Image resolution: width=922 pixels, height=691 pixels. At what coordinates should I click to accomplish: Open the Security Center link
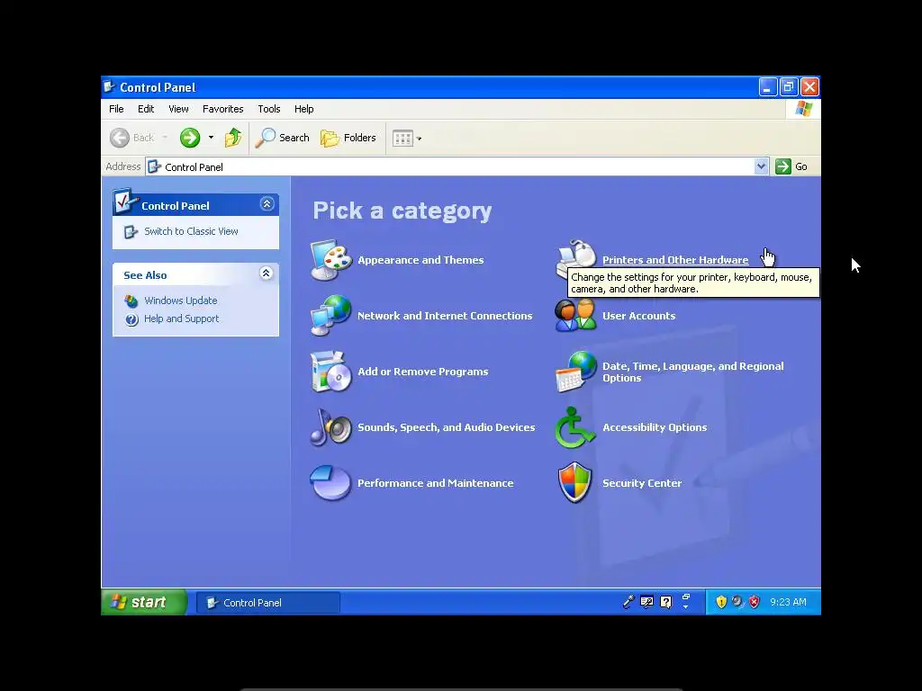642,483
